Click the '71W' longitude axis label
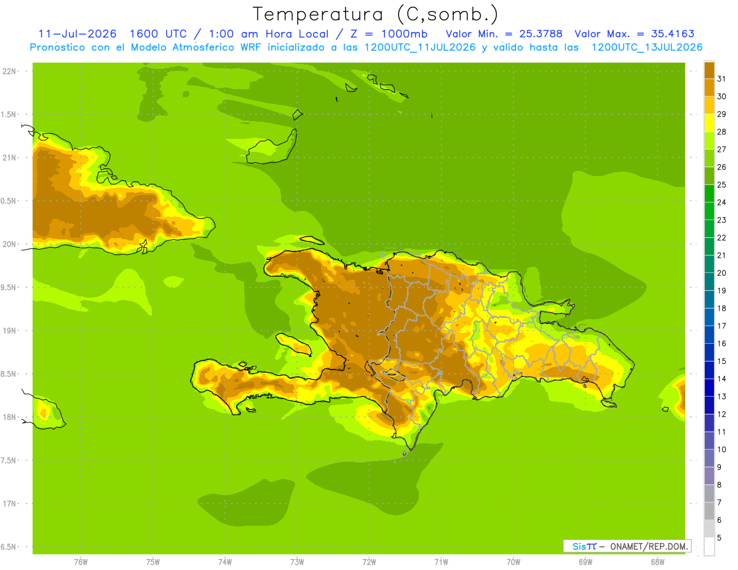 pyautogui.click(x=441, y=562)
